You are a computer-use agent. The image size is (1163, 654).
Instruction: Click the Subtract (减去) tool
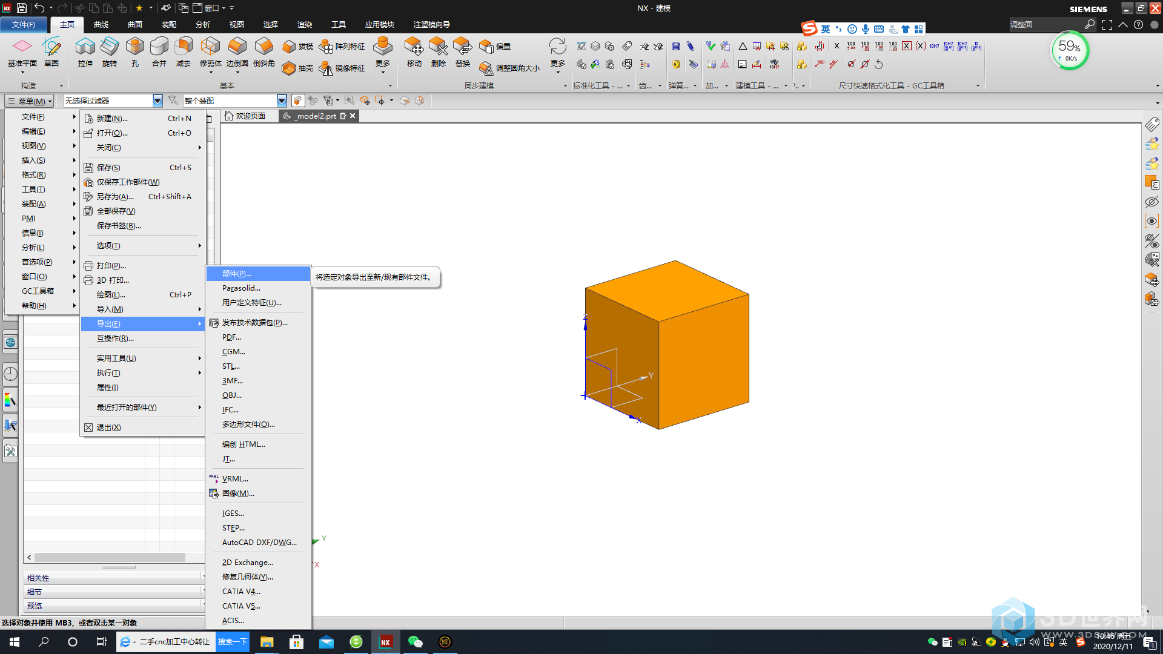(184, 52)
